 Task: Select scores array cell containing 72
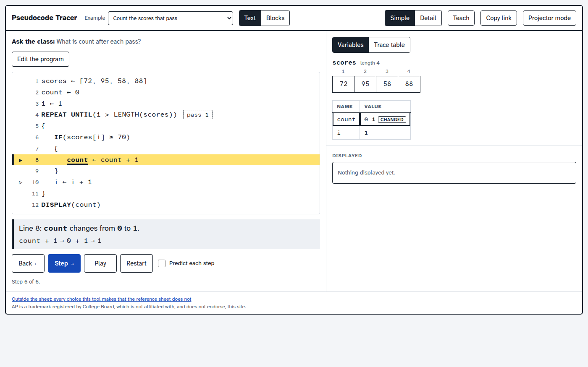344,84
